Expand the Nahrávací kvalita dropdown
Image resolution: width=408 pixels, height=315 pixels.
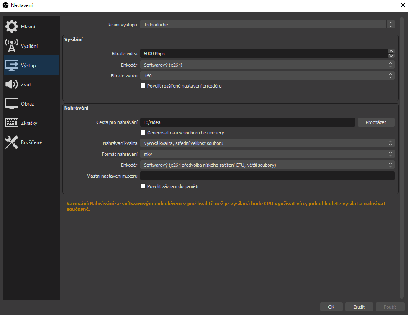pos(267,143)
